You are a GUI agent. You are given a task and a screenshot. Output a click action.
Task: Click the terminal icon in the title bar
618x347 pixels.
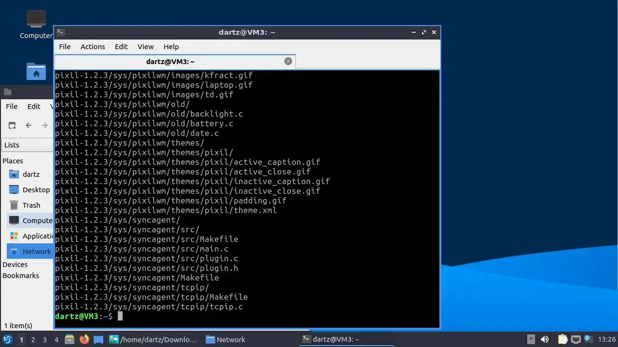tap(60, 32)
